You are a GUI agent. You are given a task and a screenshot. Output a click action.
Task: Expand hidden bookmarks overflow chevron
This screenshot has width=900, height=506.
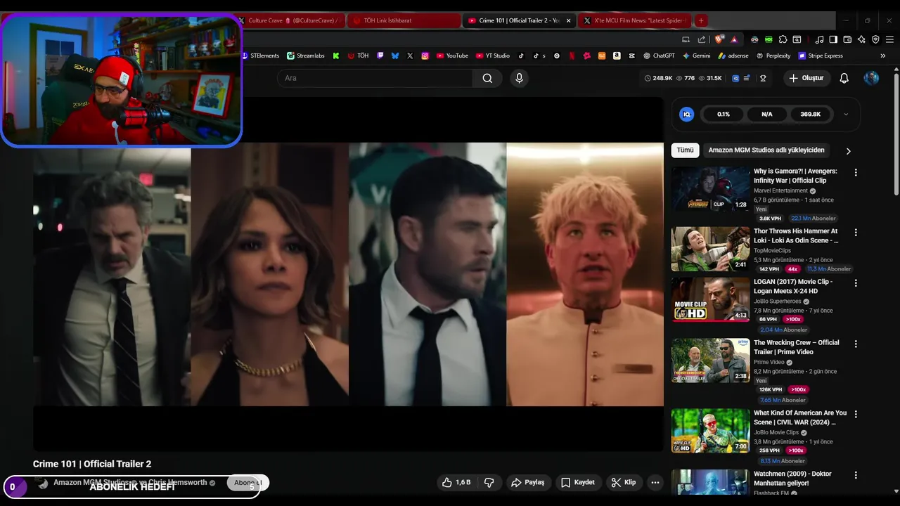pos(883,56)
